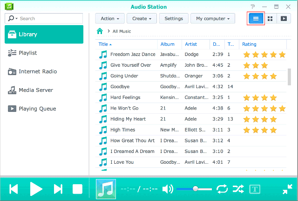Mute the volume speaker icon
The width and height of the screenshot is (298, 201).
pyautogui.click(x=168, y=189)
